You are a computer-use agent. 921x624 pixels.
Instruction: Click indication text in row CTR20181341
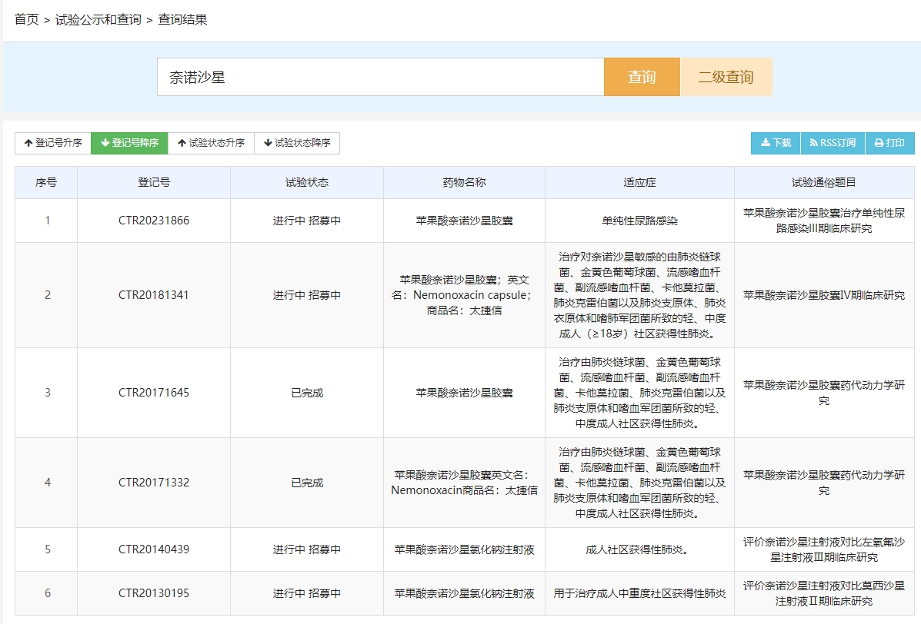click(639, 295)
